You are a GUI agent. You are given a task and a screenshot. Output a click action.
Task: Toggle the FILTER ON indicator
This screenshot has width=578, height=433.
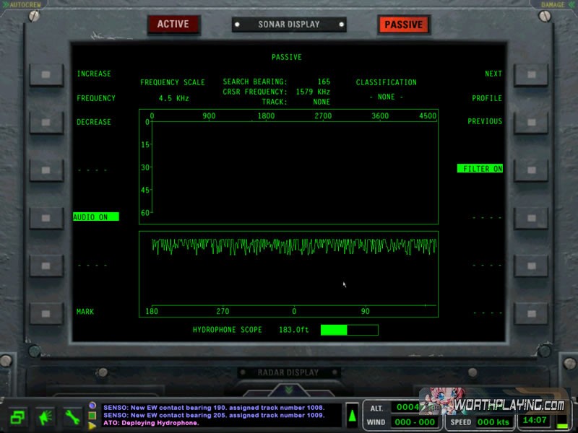[x=480, y=169]
